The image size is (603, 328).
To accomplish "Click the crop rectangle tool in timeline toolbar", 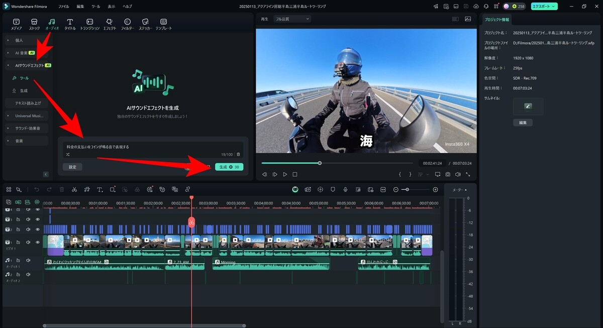I will pos(113,189).
